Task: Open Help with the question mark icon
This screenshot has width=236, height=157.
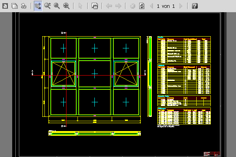Action: click(x=195, y=6)
